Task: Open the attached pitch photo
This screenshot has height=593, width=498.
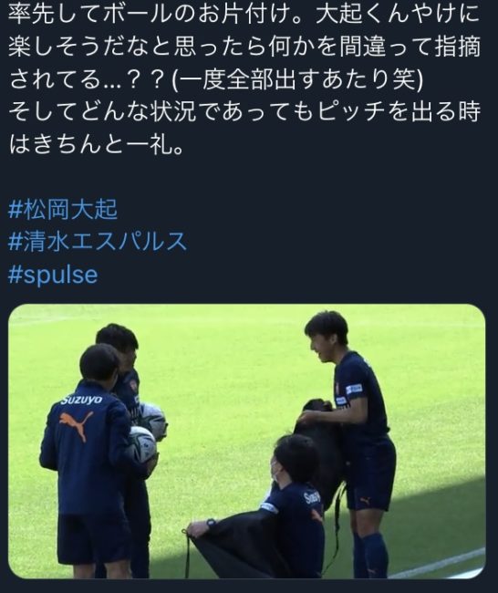Action: (246, 442)
